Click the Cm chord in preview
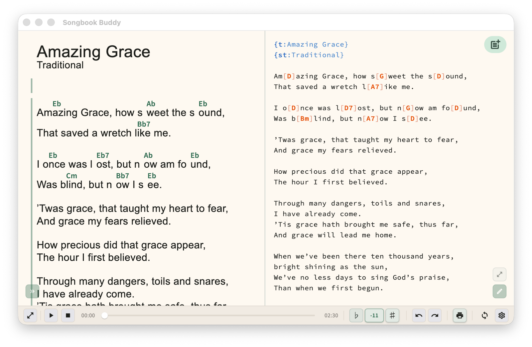 71,176
